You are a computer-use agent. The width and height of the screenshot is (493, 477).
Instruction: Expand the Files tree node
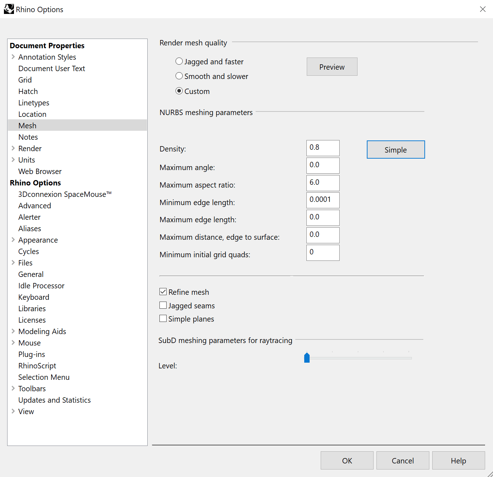(13, 263)
